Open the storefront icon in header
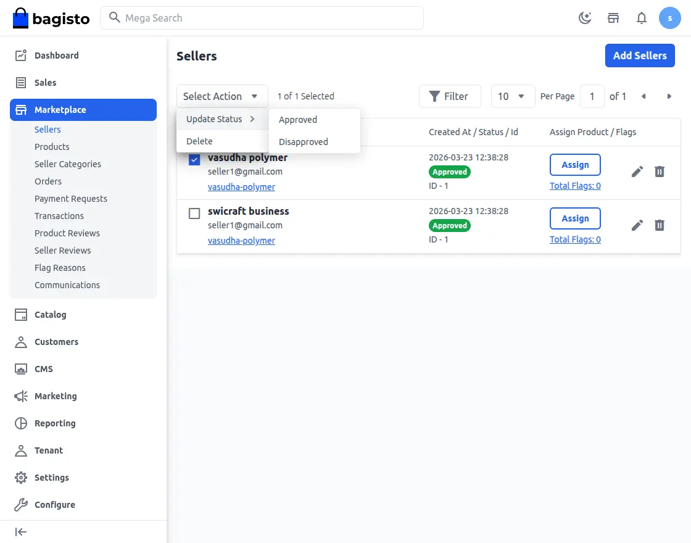Screen dimensions: 691x543 (613, 18)
